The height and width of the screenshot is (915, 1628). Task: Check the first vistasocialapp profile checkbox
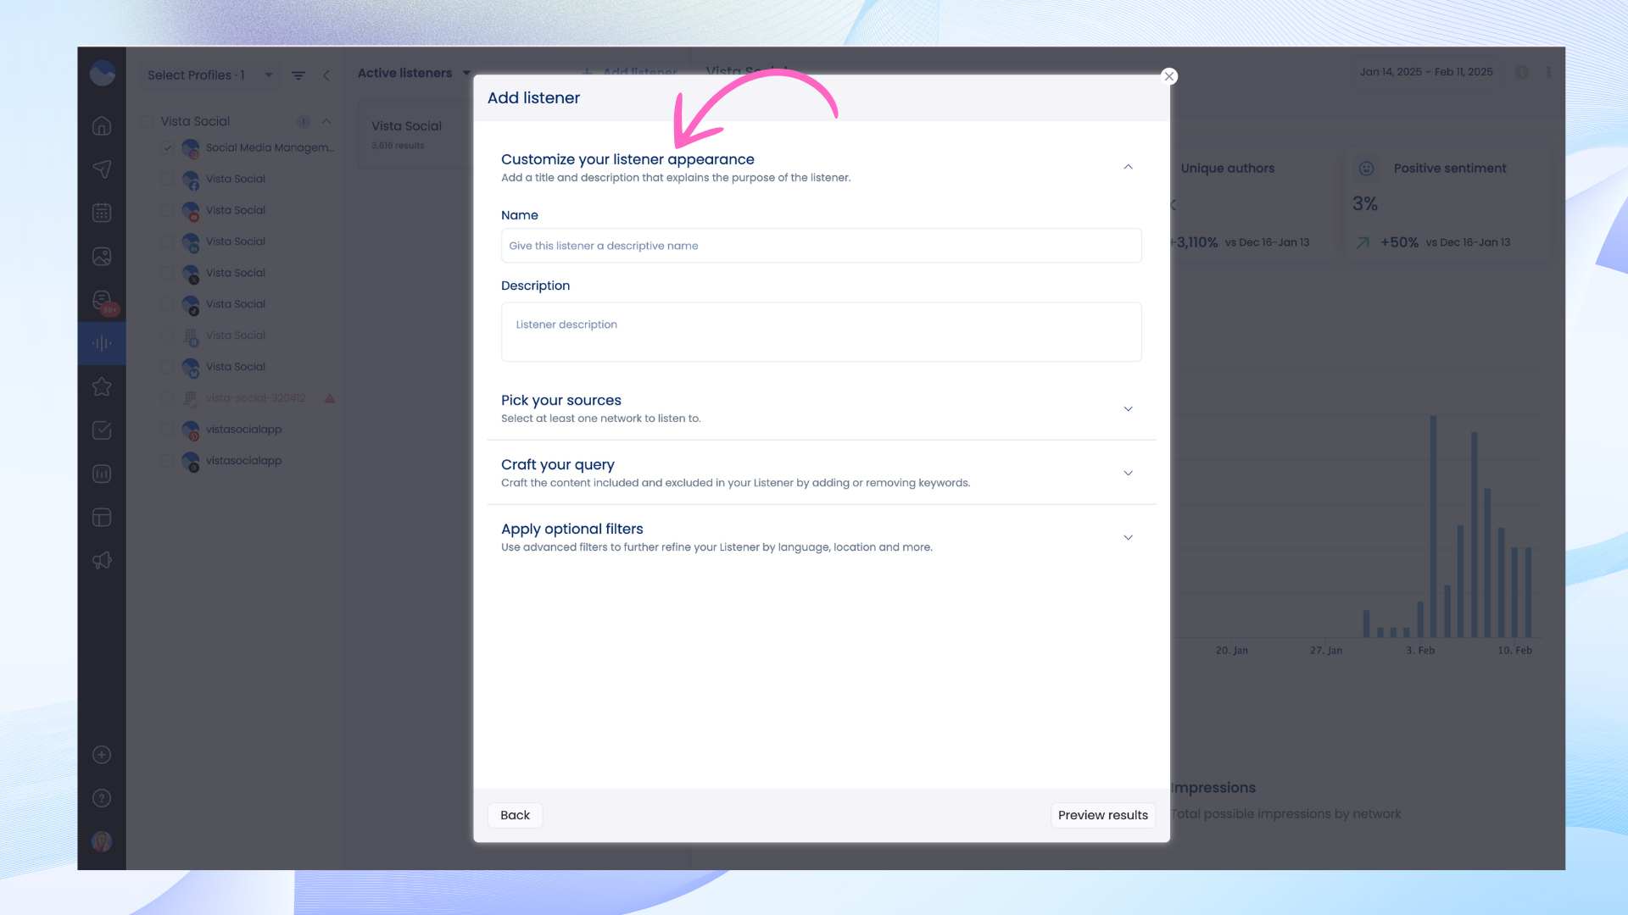(167, 430)
